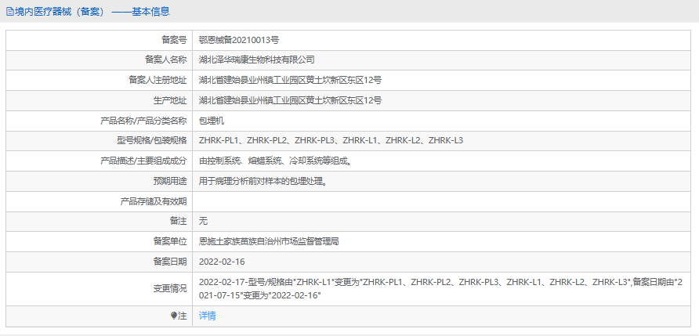The image size is (699, 336).
Task: Select the filing number 鄂恩械备20210013号
Action: (239, 40)
